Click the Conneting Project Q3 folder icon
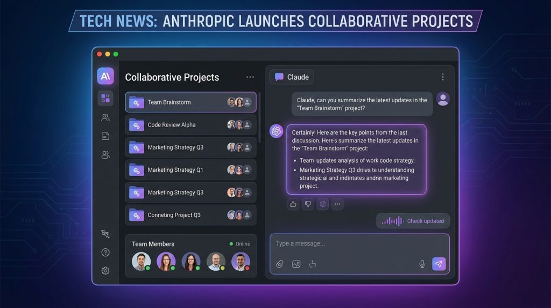The width and height of the screenshot is (551, 308). point(136,215)
